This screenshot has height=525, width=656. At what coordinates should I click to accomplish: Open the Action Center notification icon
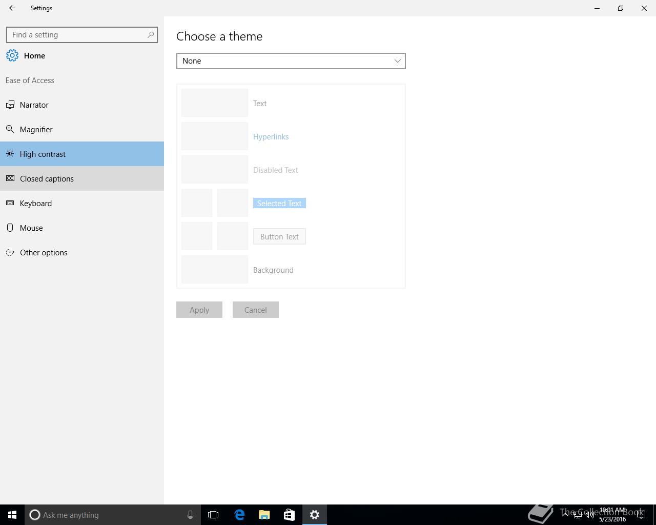coord(641,515)
